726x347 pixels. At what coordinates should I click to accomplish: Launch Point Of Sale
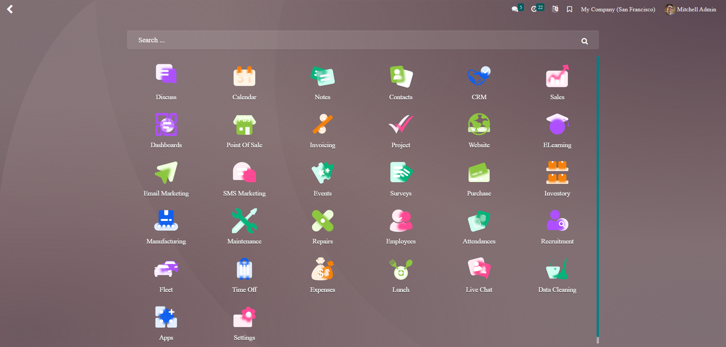coord(244,130)
